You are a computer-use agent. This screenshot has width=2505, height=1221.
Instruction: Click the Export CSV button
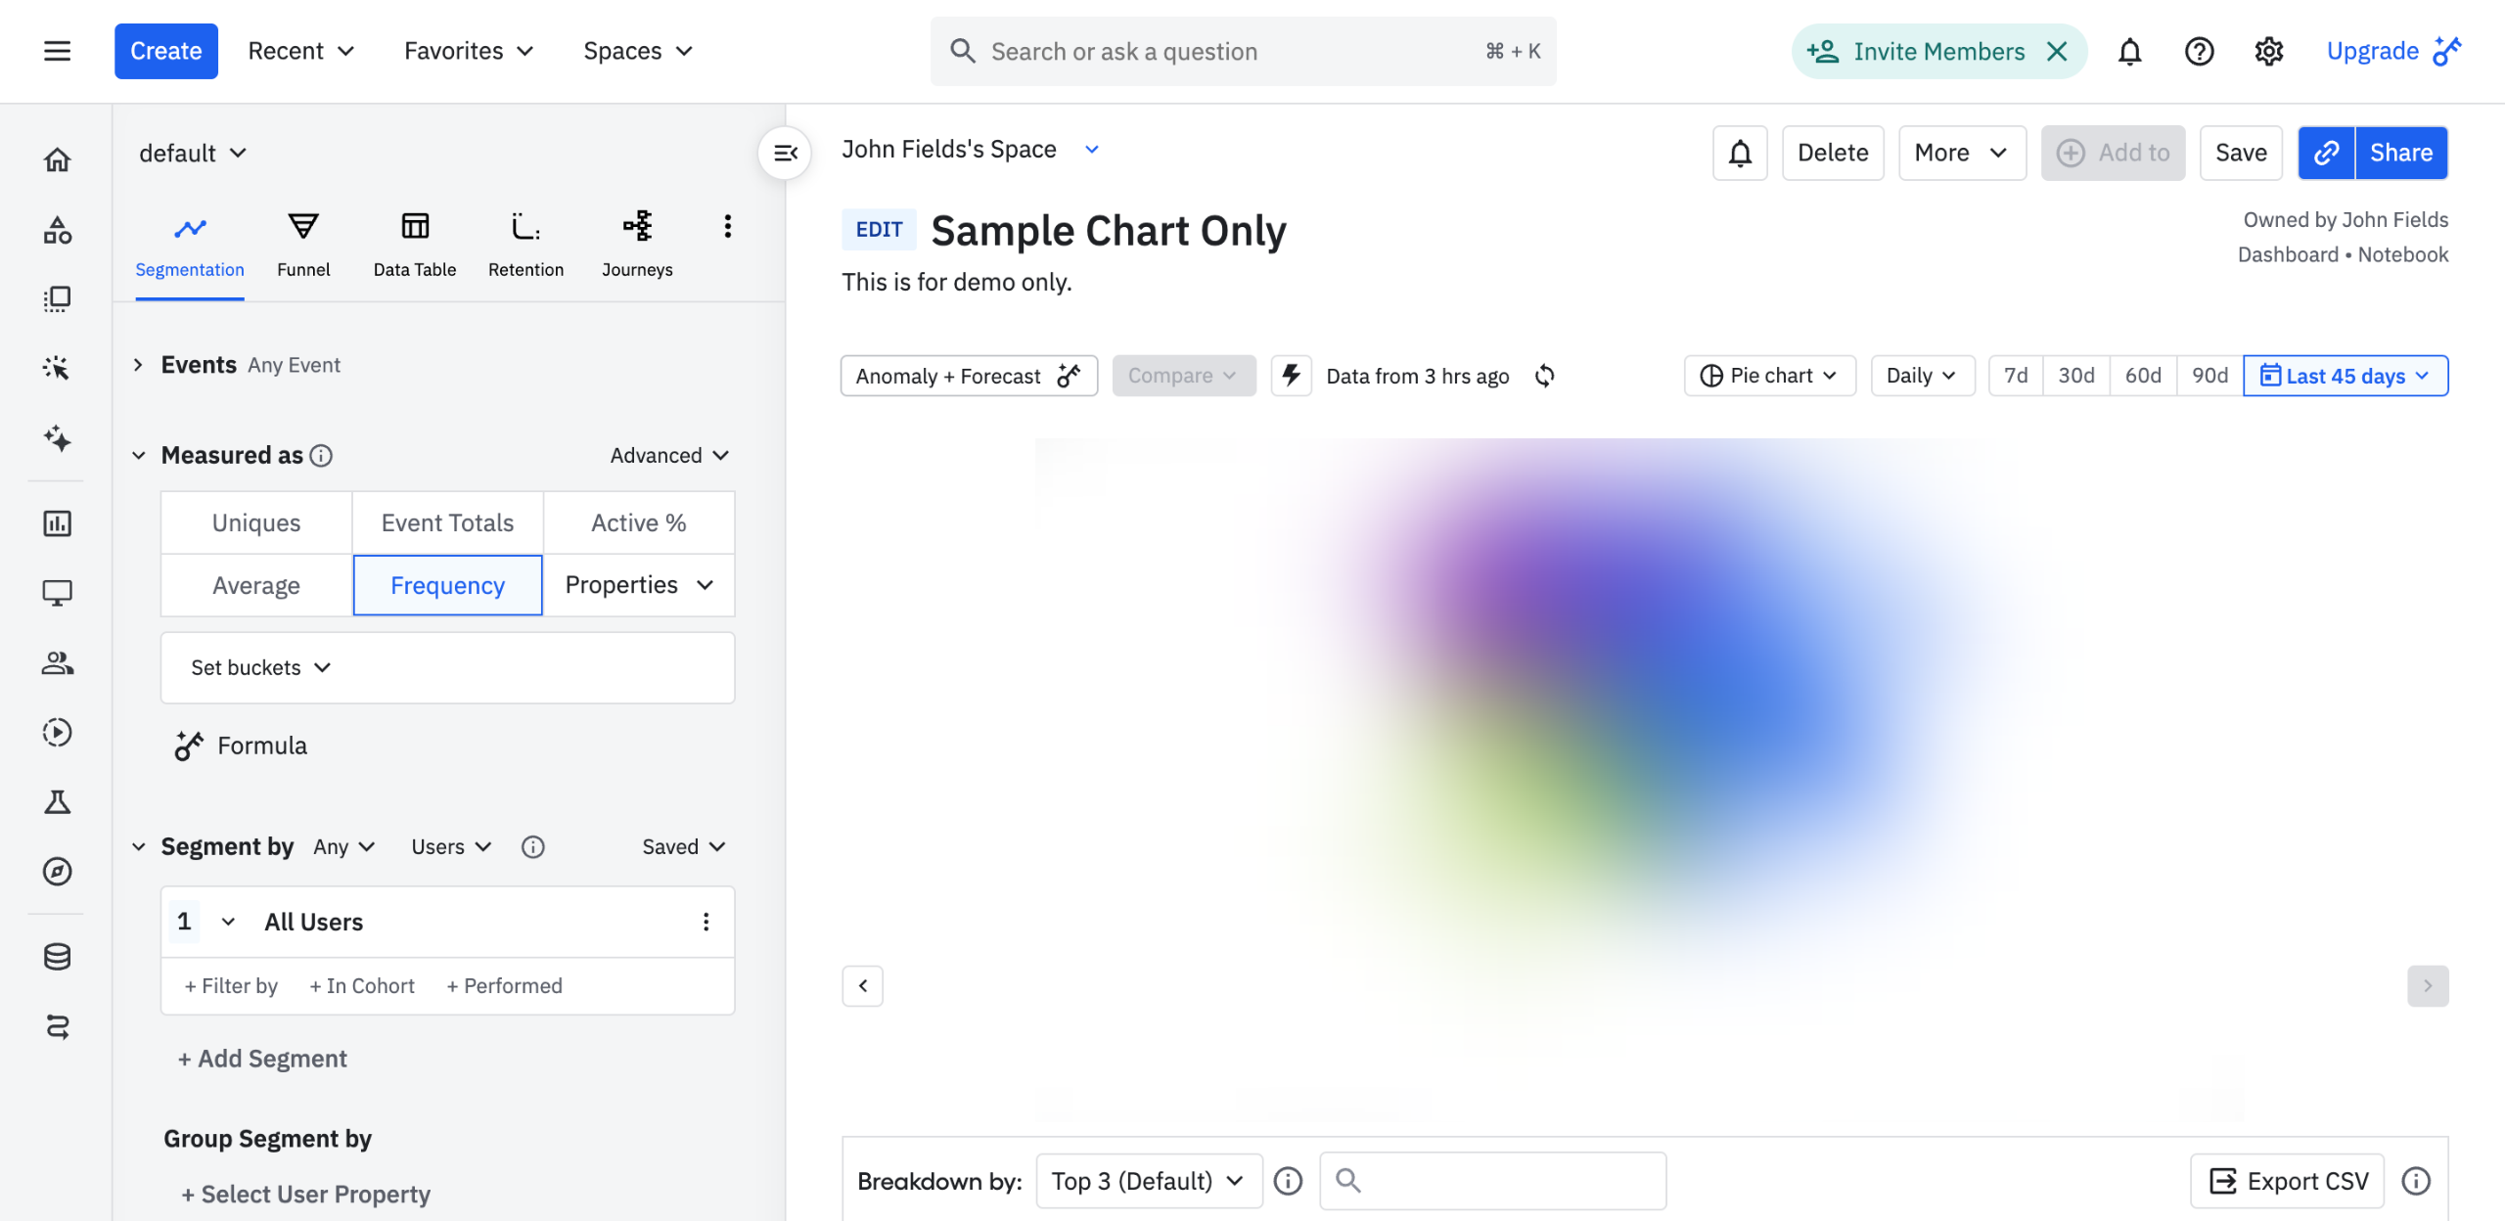click(2288, 1181)
